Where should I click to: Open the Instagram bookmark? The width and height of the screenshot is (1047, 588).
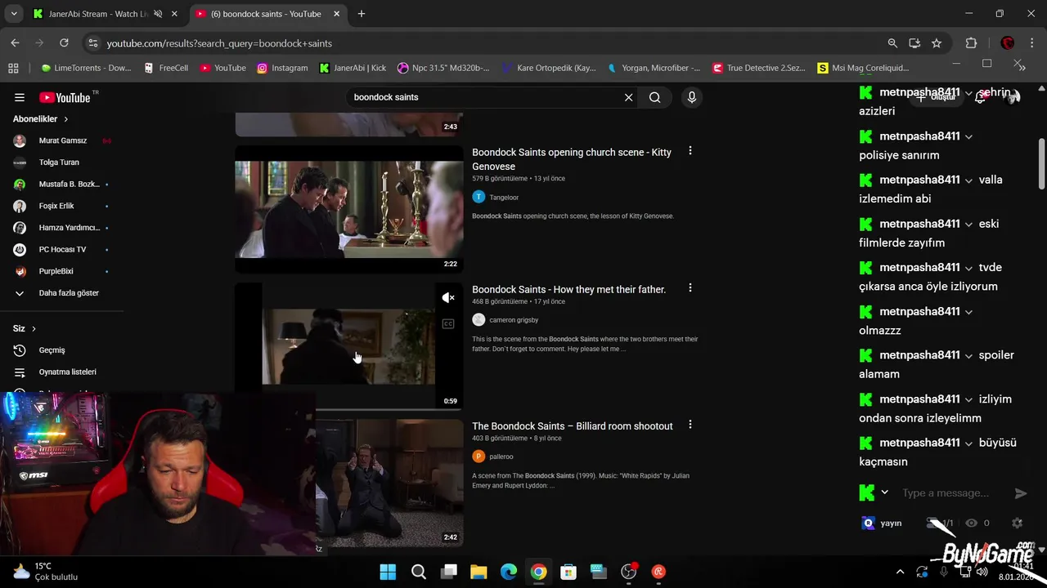tap(282, 68)
